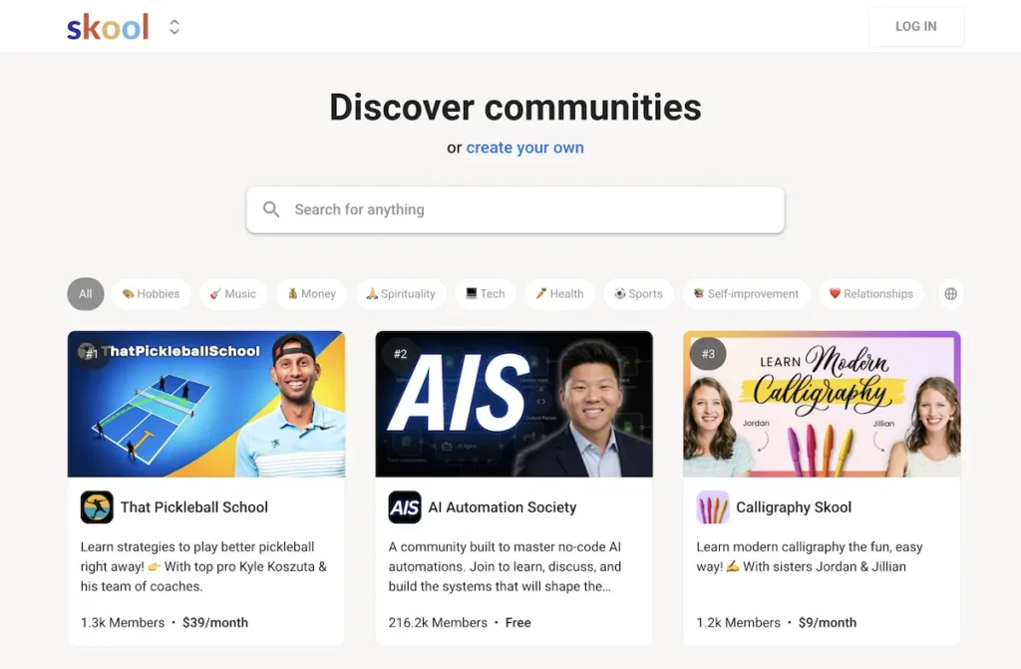The width and height of the screenshot is (1021, 669).
Task: Enable the Sports category filter
Action: tap(638, 294)
